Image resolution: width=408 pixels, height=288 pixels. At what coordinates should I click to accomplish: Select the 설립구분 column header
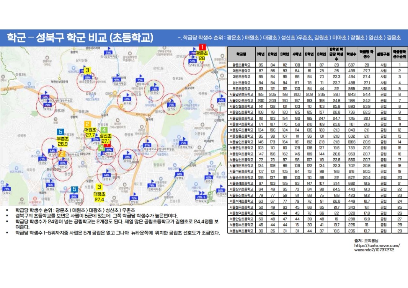(x=383, y=54)
